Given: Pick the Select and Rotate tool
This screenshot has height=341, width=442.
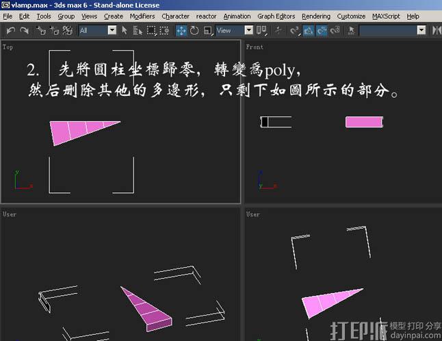Looking at the screenshot, I should pyautogui.click(x=194, y=30).
